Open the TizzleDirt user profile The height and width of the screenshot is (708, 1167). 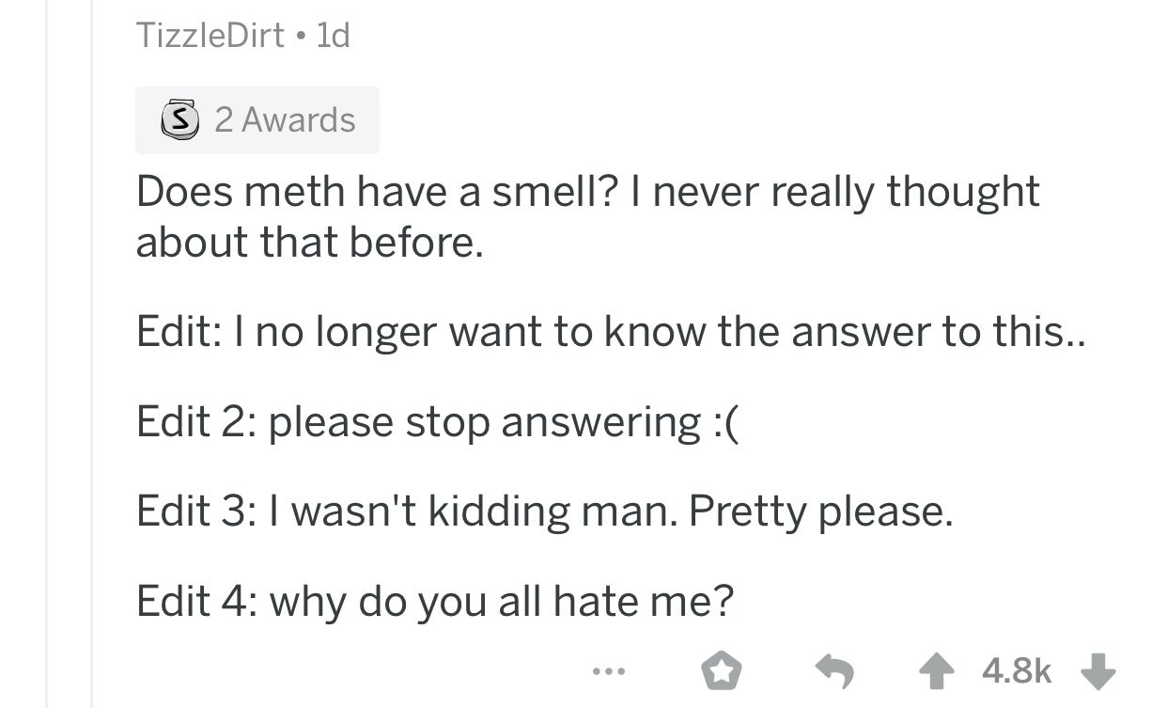coord(210,36)
